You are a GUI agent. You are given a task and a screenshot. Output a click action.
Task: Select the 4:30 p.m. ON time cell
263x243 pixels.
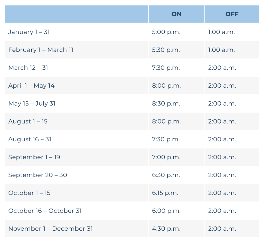(166, 229)
